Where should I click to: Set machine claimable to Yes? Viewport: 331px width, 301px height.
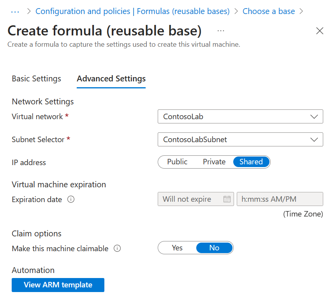coord(177,248)
